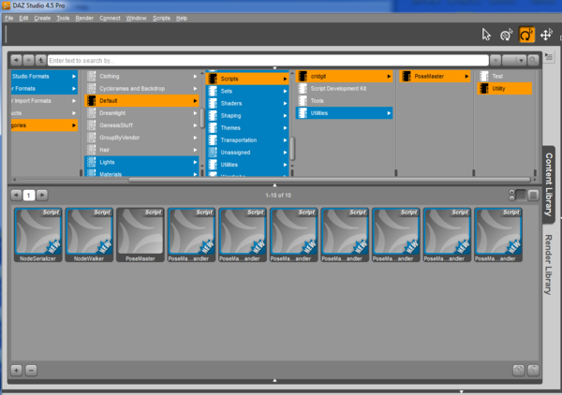Screen dimensions: 562x395
Task: Open the Help menu
Action: click(x=182, y=18)
